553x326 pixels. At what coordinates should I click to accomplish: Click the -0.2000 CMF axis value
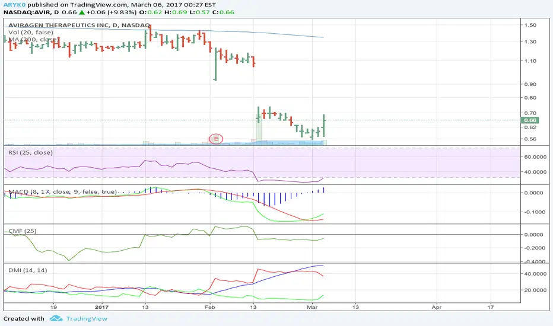pos(534,248)
